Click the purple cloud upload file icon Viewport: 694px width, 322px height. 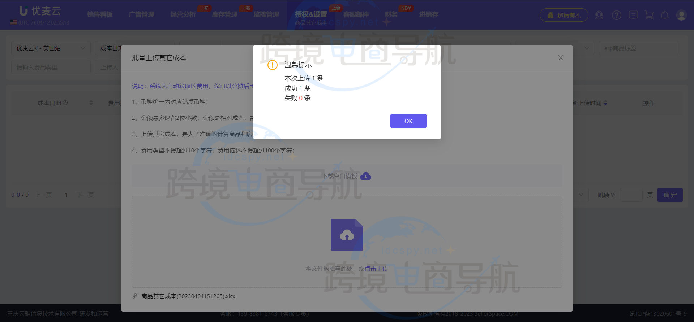pos(347,235)
